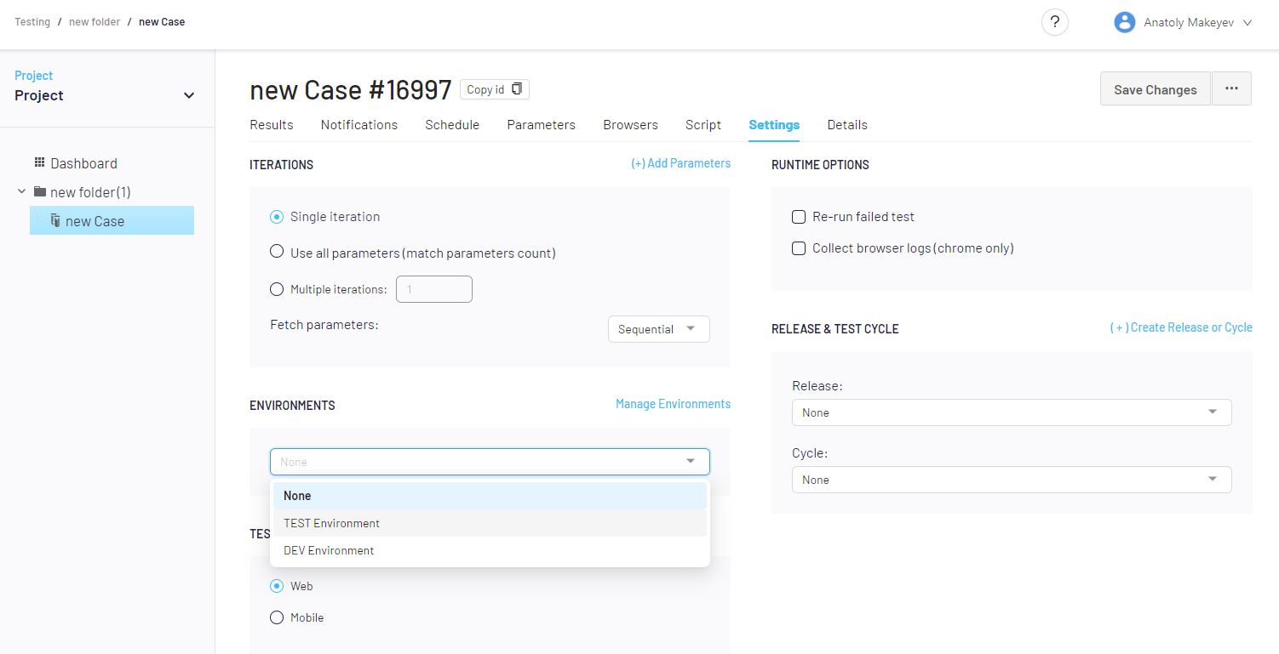Open the Manage Environments link

click(673, 404)
